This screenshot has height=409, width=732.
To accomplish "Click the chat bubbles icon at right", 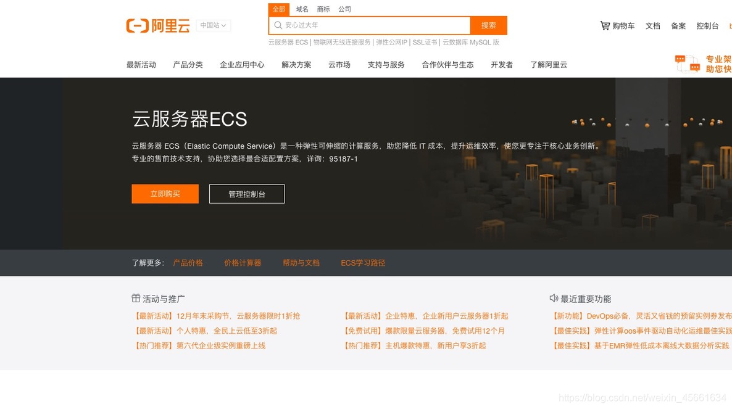I will point(687,64).
